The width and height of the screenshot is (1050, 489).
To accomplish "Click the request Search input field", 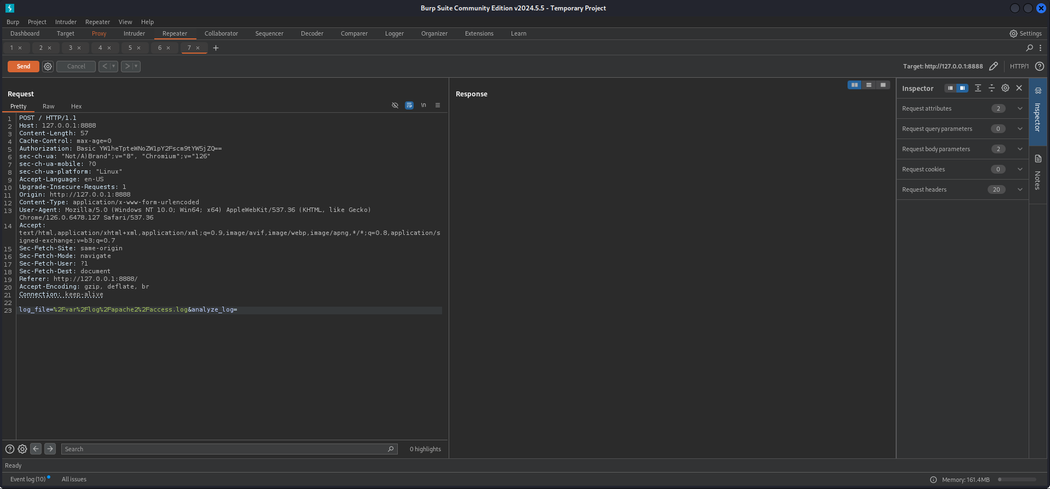I will (x=224, y=449).
